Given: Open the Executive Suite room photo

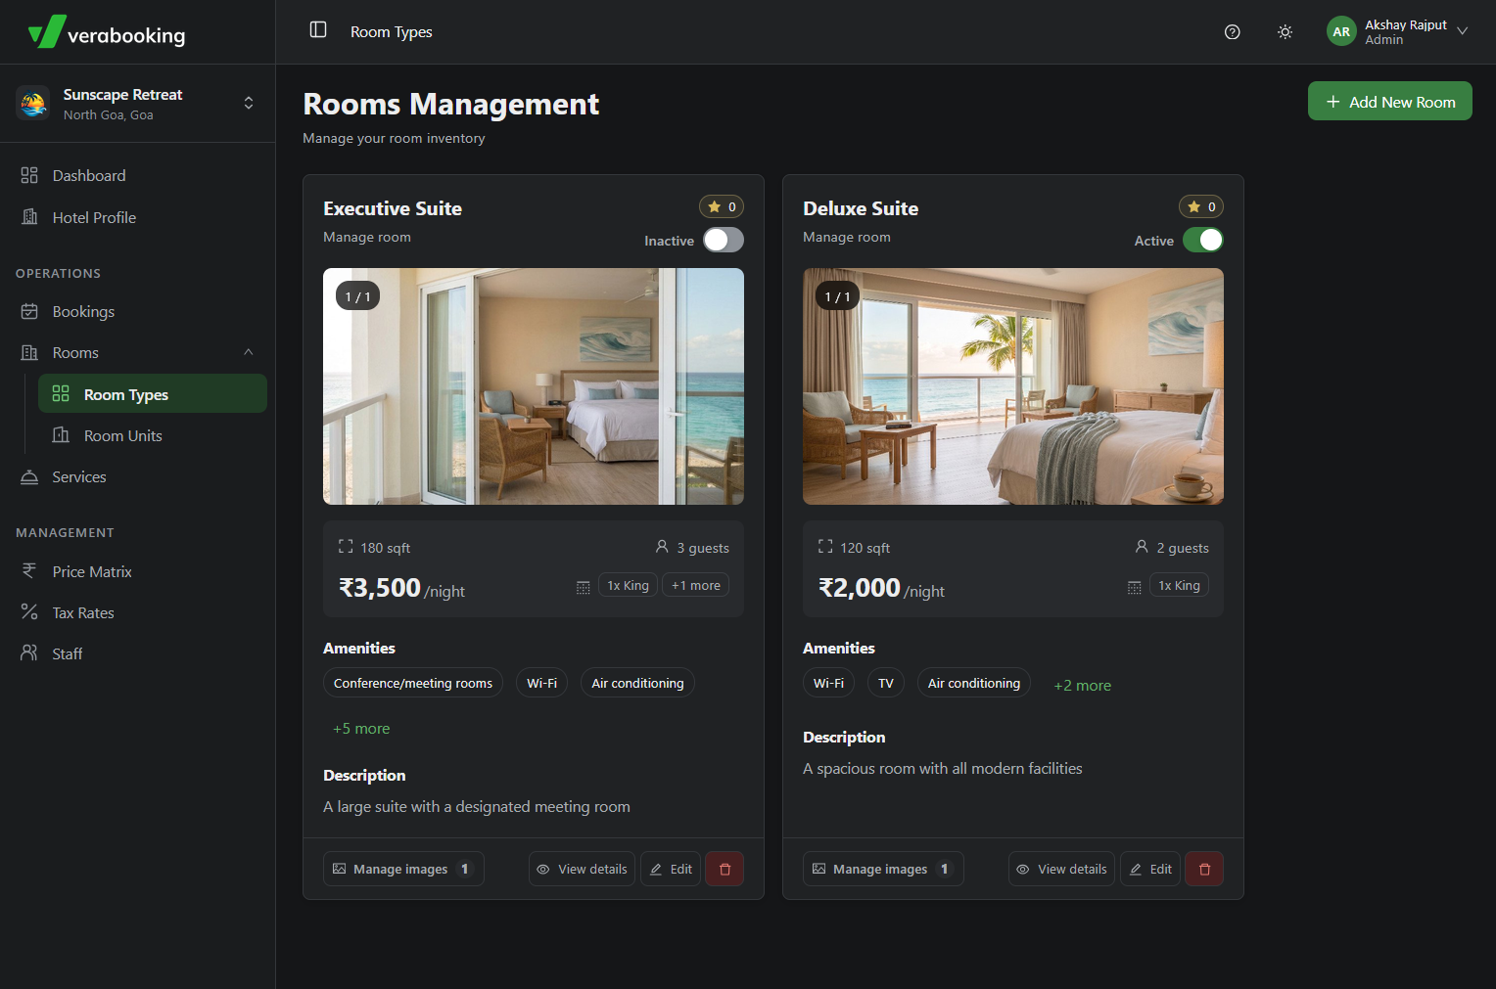Looking at the screenshot, I should [x=534, y=386].
